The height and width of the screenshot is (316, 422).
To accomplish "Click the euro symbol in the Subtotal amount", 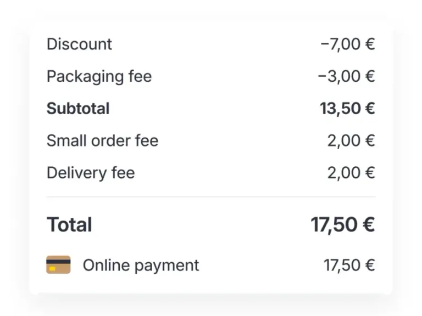I will point(369,109).
